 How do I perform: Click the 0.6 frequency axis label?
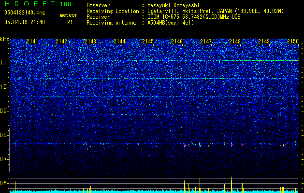[x=3, y=183]
